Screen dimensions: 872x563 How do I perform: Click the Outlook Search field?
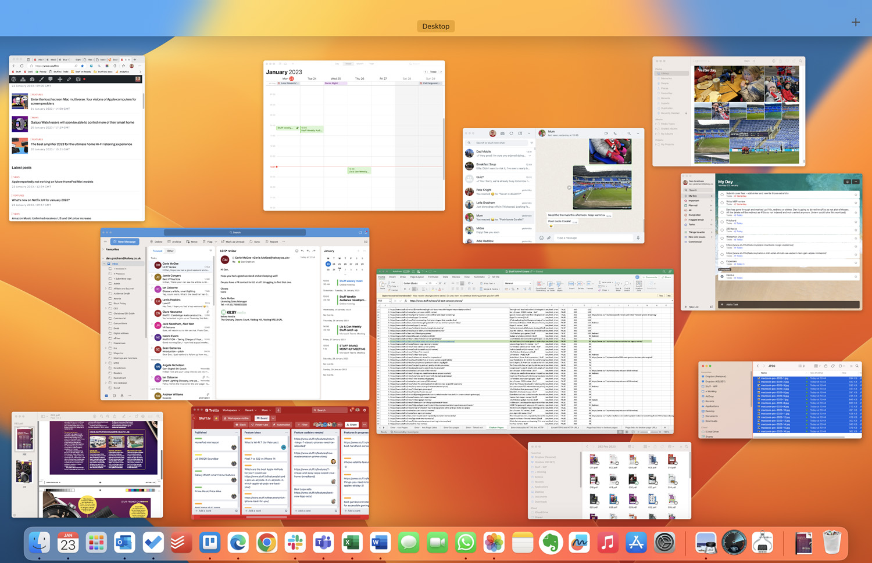coord(235,232)
